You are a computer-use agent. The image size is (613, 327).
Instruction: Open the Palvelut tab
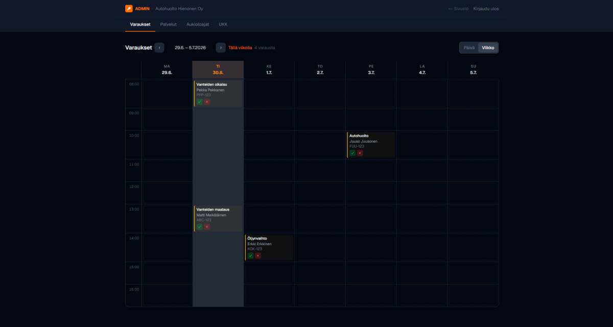(x=169, y=24)
